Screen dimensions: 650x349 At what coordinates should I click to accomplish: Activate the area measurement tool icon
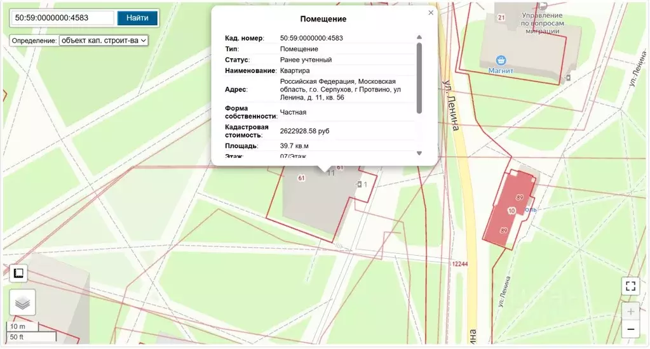coord(19,273)
